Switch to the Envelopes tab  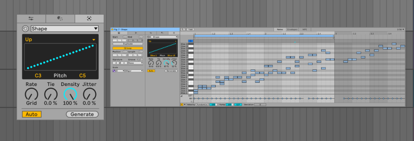pos(292,29)
